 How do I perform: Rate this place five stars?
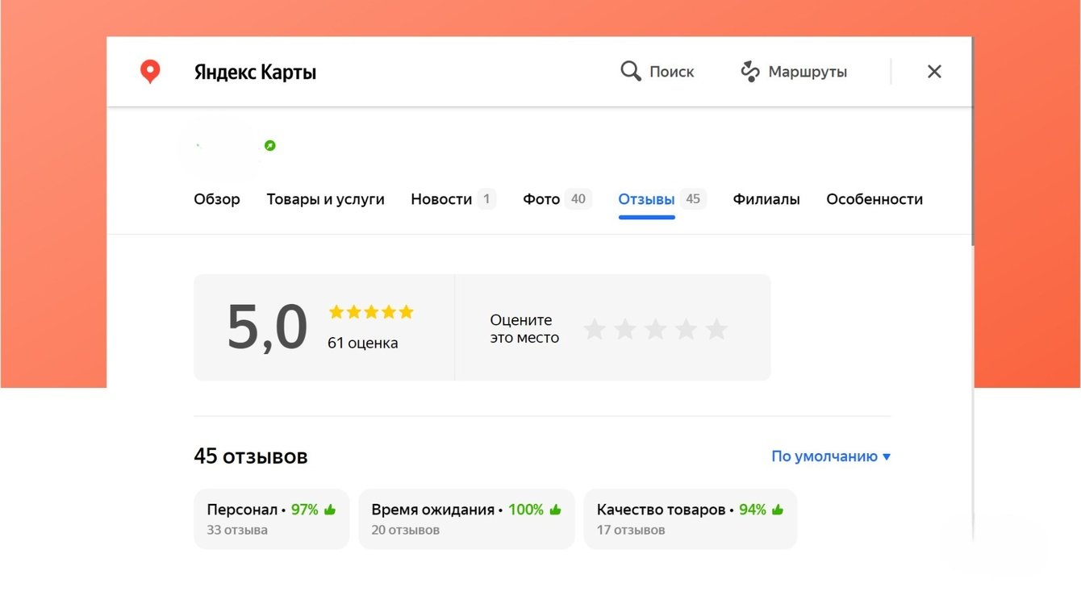coord(716,329)
